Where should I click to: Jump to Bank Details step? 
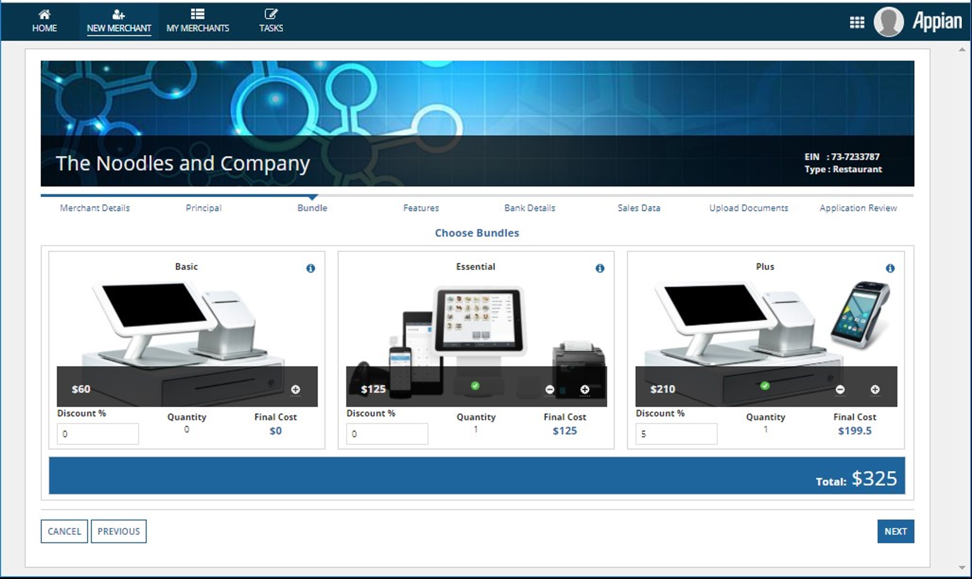point(530,208)
